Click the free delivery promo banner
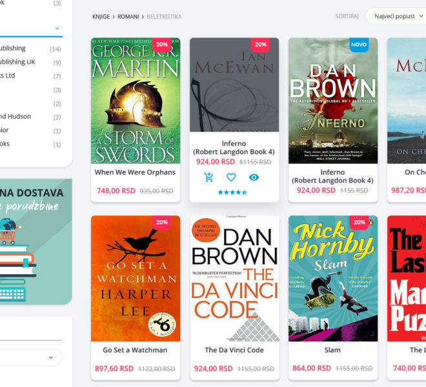The height and width of the screenshot is (387, 426). click(36, 241)
